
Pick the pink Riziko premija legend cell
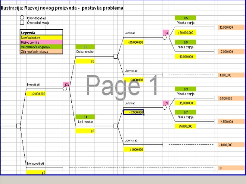[x=41, y=42]
